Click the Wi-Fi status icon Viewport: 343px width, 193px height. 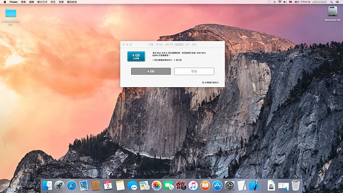[280, 2]
